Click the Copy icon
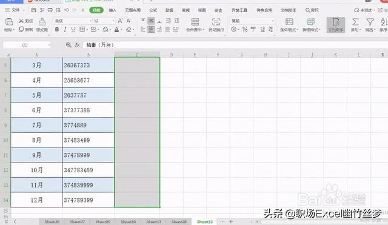 (x=21, y=29)
